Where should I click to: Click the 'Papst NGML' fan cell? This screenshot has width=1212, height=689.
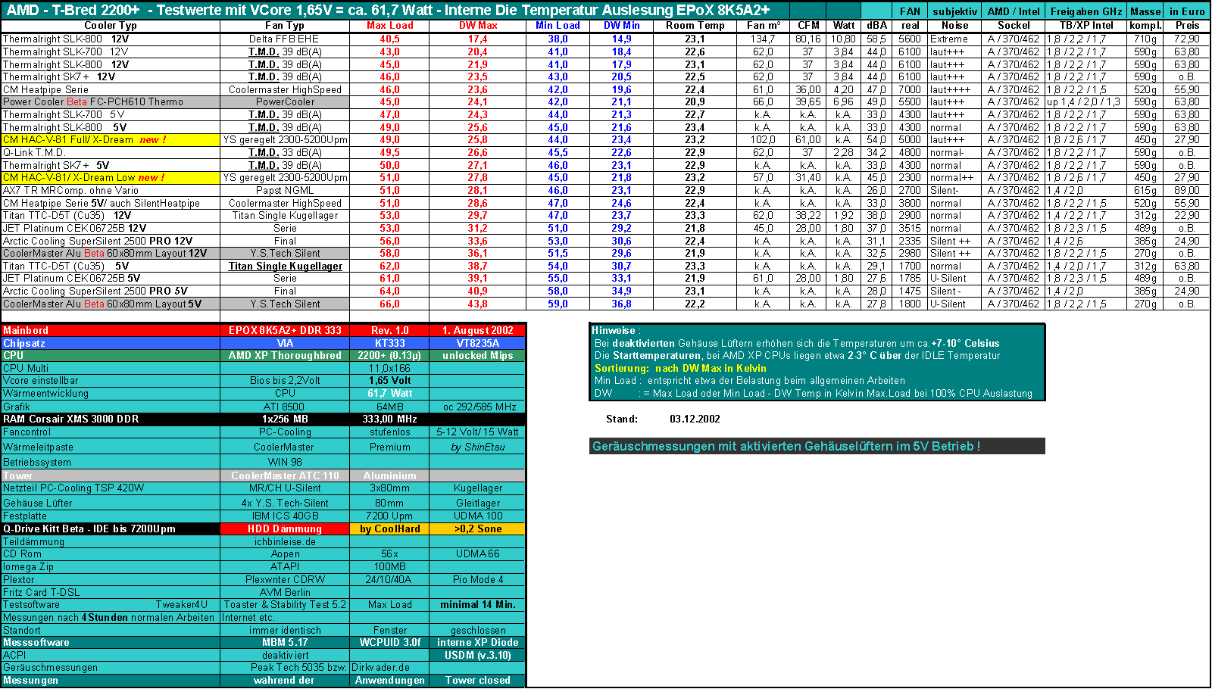285,191
